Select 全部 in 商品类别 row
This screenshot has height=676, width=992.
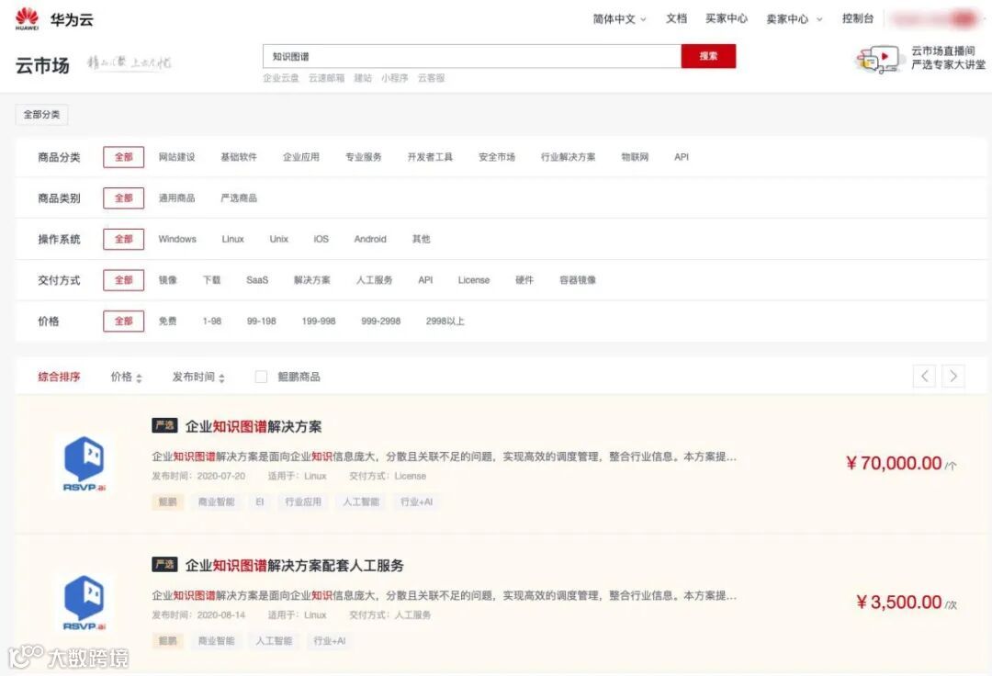tap(123, 197)
